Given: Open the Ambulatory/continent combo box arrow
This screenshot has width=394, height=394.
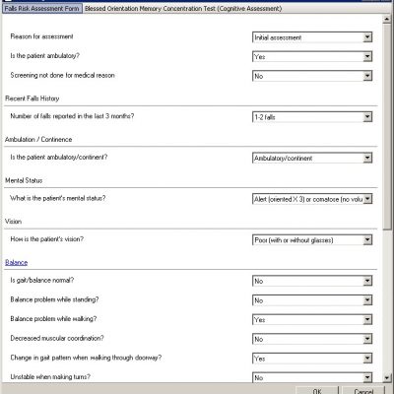Looking at the screenshot, I should click(x=367, y=158).
